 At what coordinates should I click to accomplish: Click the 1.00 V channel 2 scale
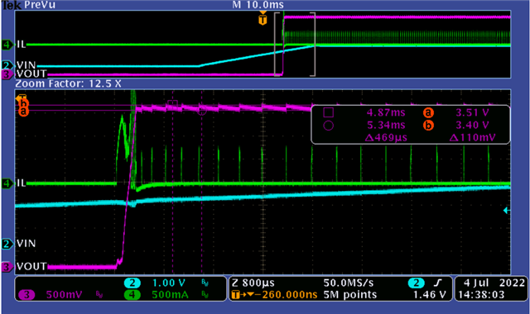169,283
